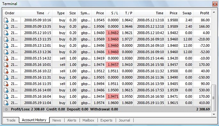Click the T/P value 1.9727
219x126 pixels.
click(x=127, y=39)
